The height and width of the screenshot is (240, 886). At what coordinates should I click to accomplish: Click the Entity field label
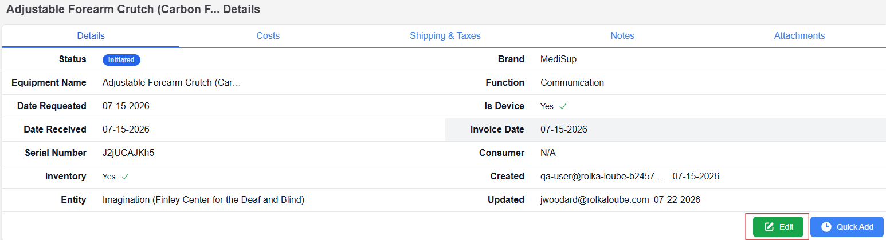(73, 200)
